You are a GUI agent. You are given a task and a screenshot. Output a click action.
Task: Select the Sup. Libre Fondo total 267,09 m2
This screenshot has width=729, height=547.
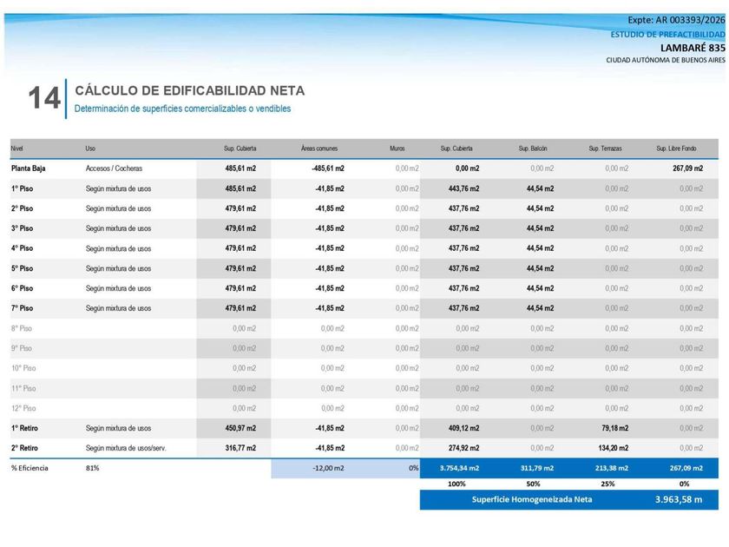click(686, 468)
